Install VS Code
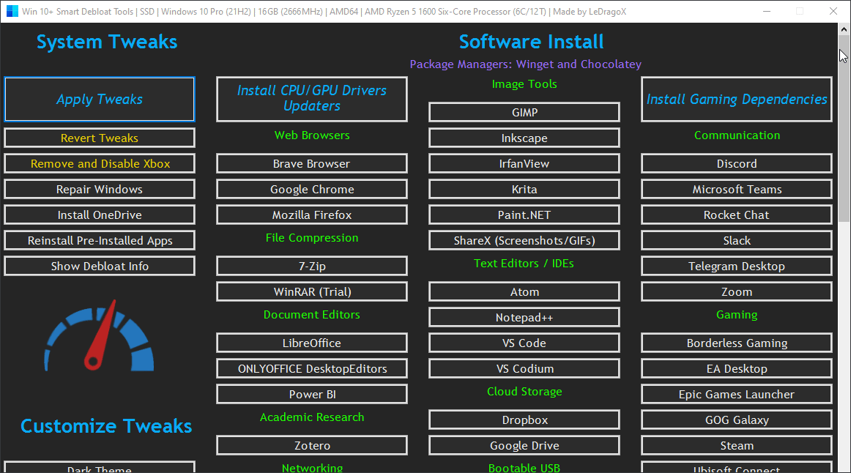851x473 pixels. (x=524, y=343)
